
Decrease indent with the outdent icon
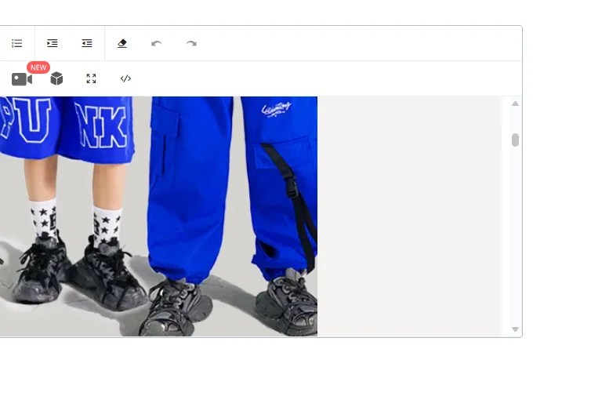(87, 43)
